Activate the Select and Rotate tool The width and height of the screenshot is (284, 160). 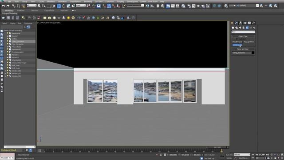click(63, 6)
